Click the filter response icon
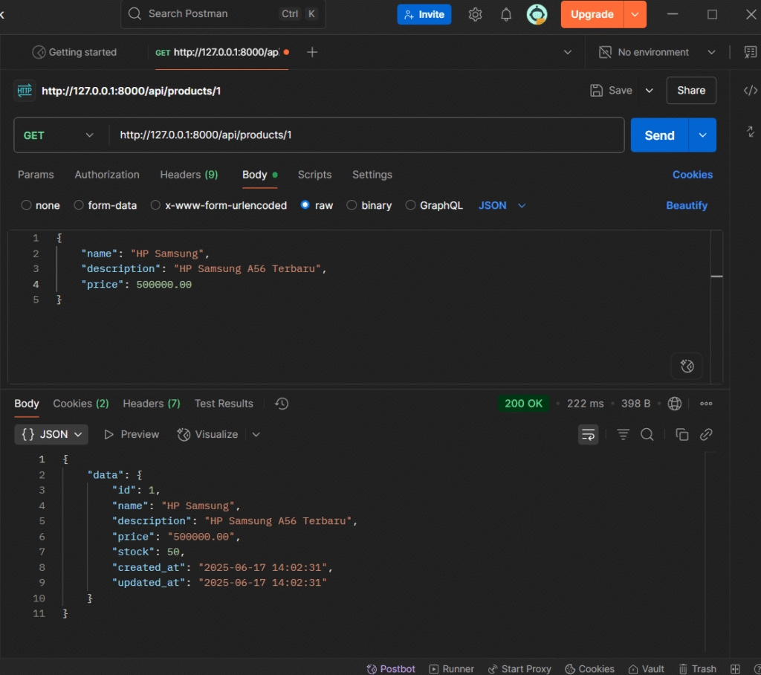This screenshot has width=761, height=675. pyautogui.click(x=623, y=434)
